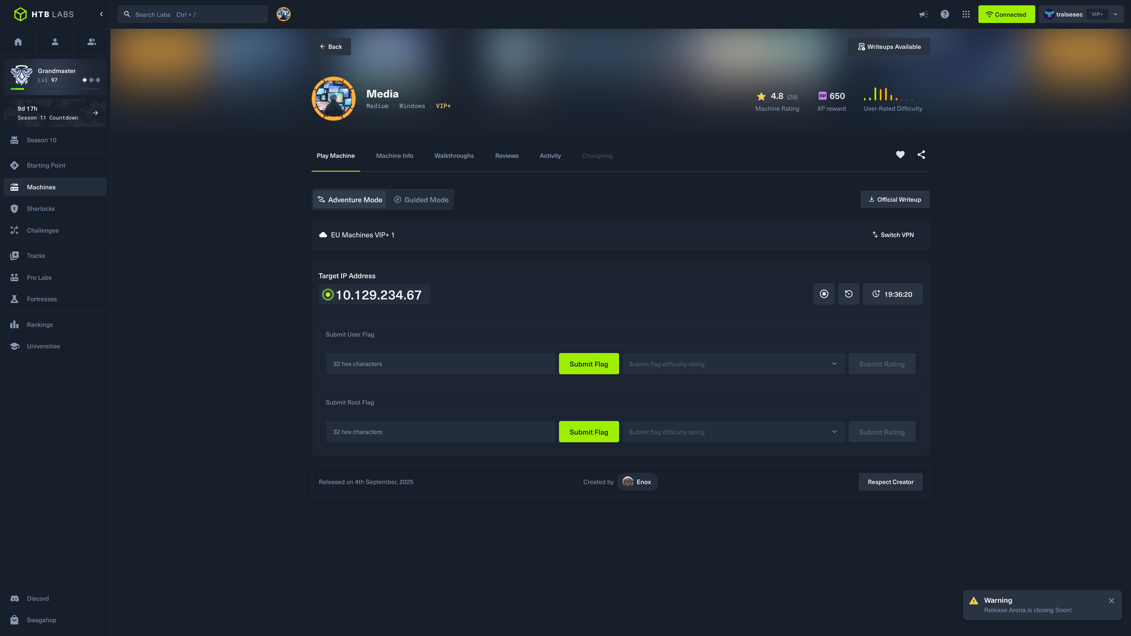The image size is (1131, 636).
Task: Open the Grandmaster rank card
Action: (55, 76)
